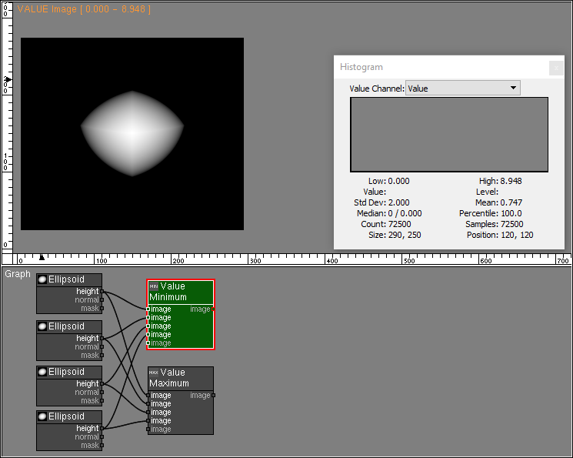
Task: Click the icon on the top Ellipsoid node
Action: [42, 279]
